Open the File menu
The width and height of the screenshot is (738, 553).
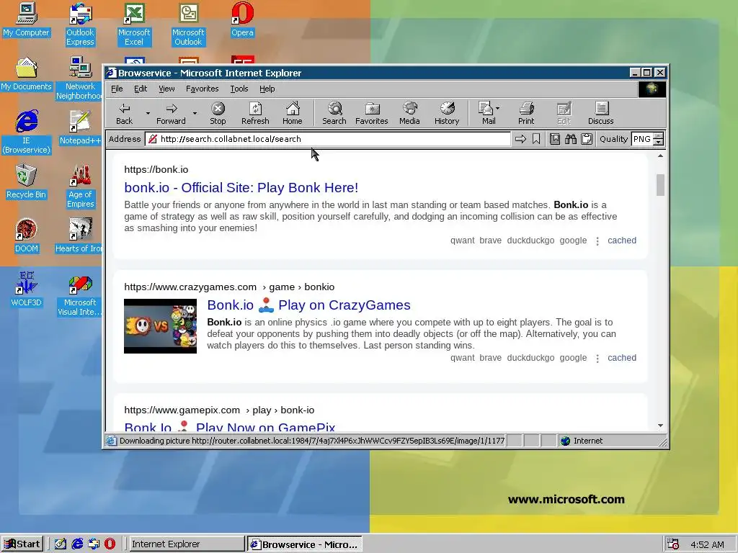coord(117,89)
